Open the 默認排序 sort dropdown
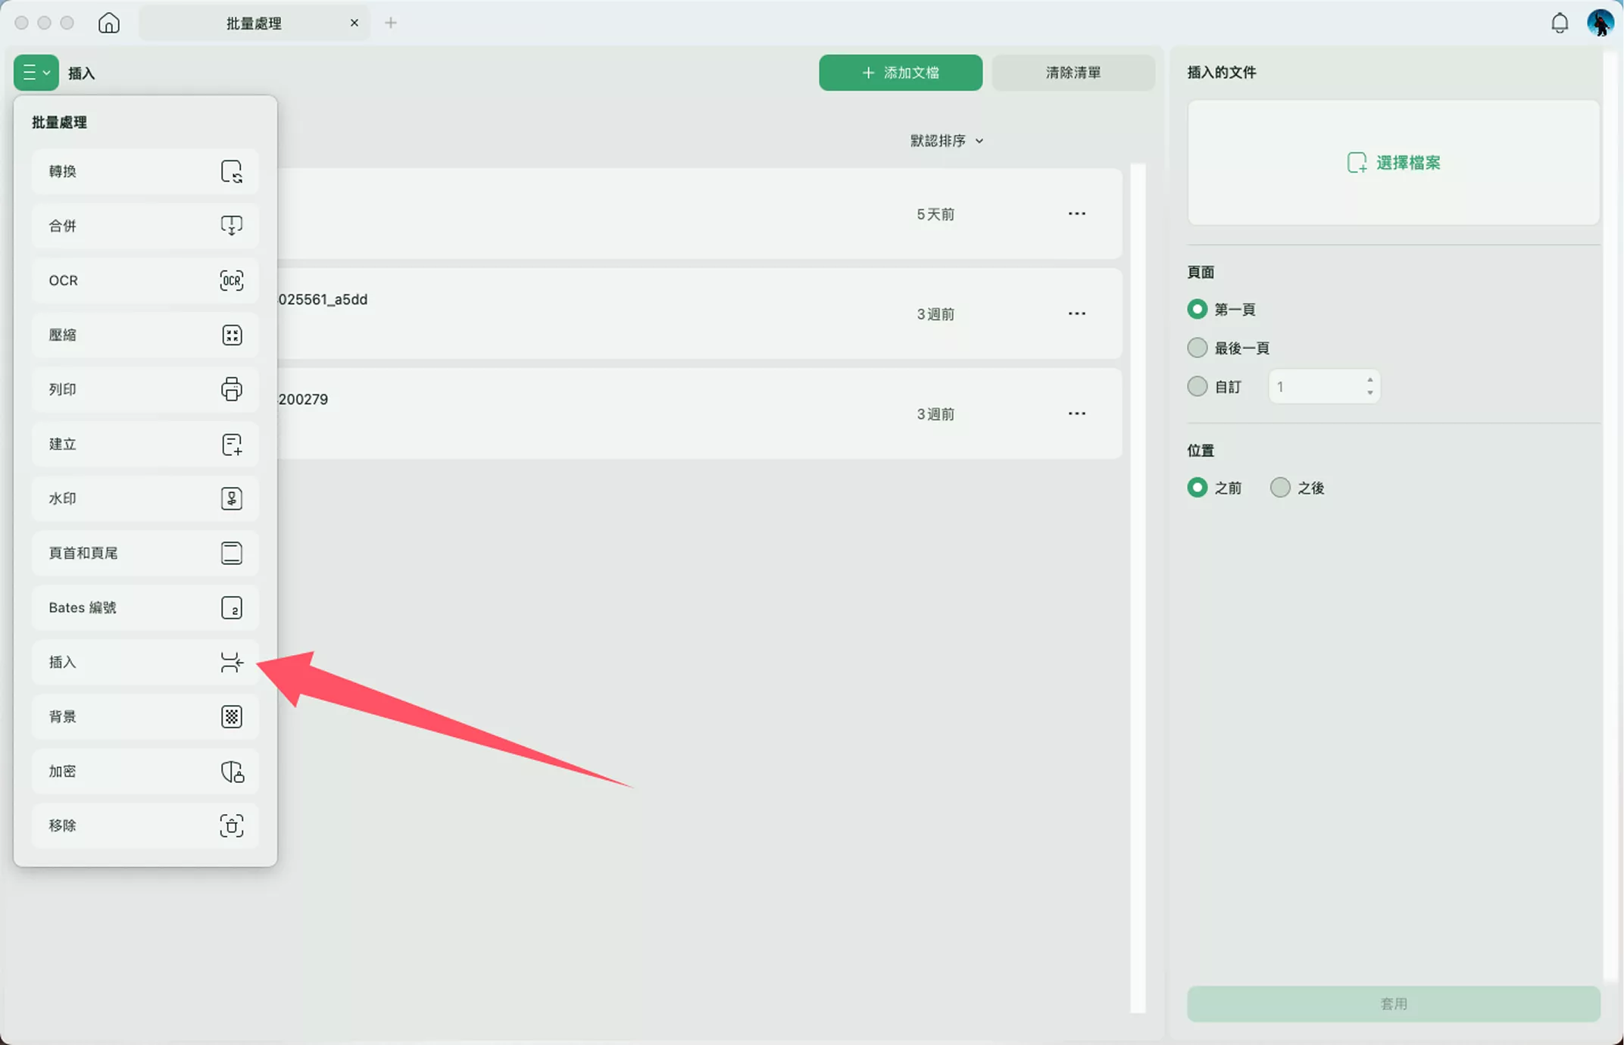Screen dimensions: 1624x1045 tap(947, 141)
